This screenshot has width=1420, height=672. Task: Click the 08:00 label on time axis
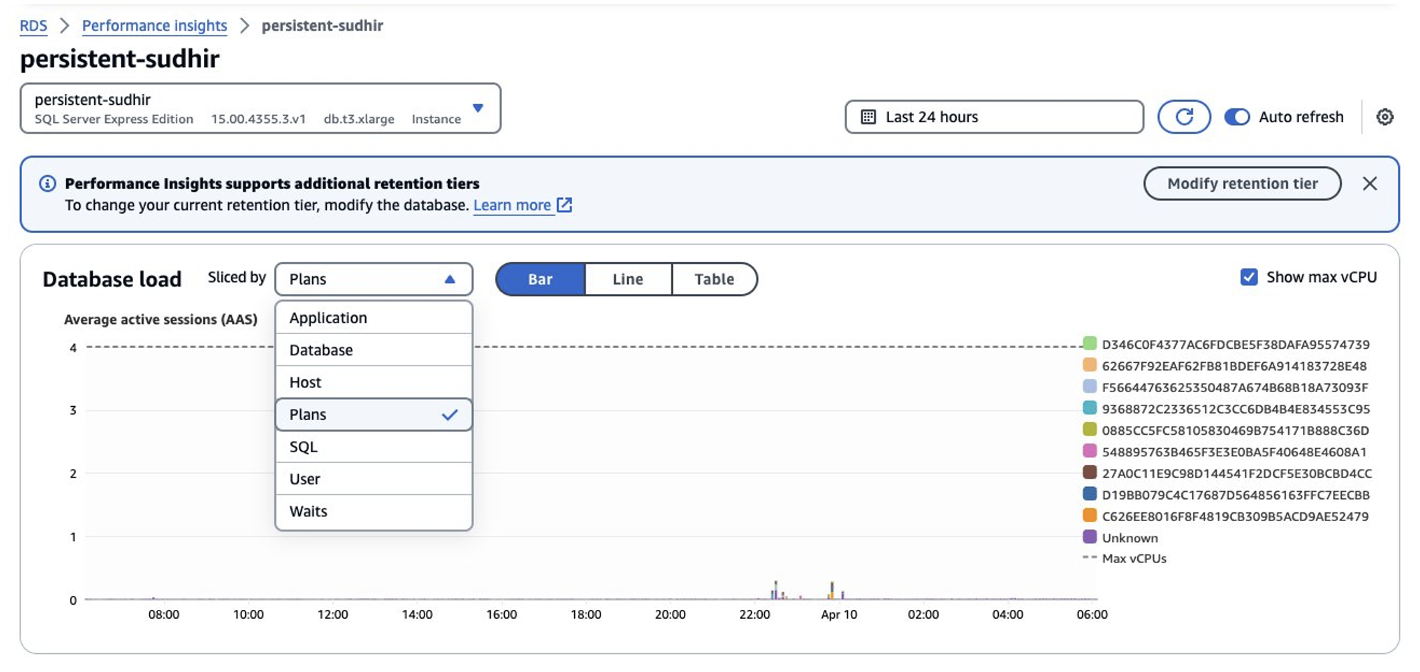(164, 615)
